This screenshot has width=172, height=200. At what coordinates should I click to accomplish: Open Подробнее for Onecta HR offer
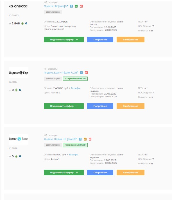pos(100,40)
